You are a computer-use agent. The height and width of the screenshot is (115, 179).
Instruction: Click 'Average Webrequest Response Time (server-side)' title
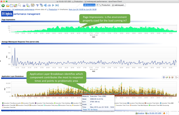[x=20, y=42]
